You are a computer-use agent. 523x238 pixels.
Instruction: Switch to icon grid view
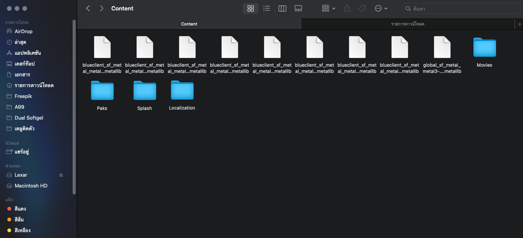[x=251, y=8]
